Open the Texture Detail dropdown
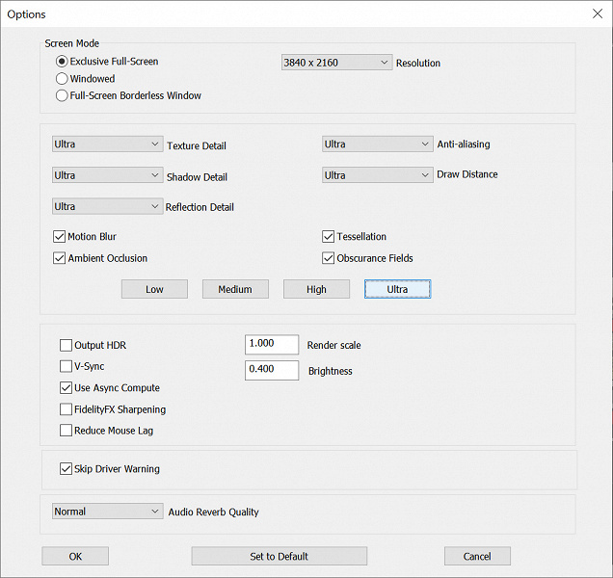Screen dimensions: 613x578 coord(108,144)
